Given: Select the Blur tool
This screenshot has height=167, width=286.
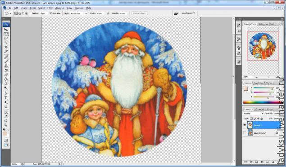Looking at the screenshot, I should tap(6, 83).
